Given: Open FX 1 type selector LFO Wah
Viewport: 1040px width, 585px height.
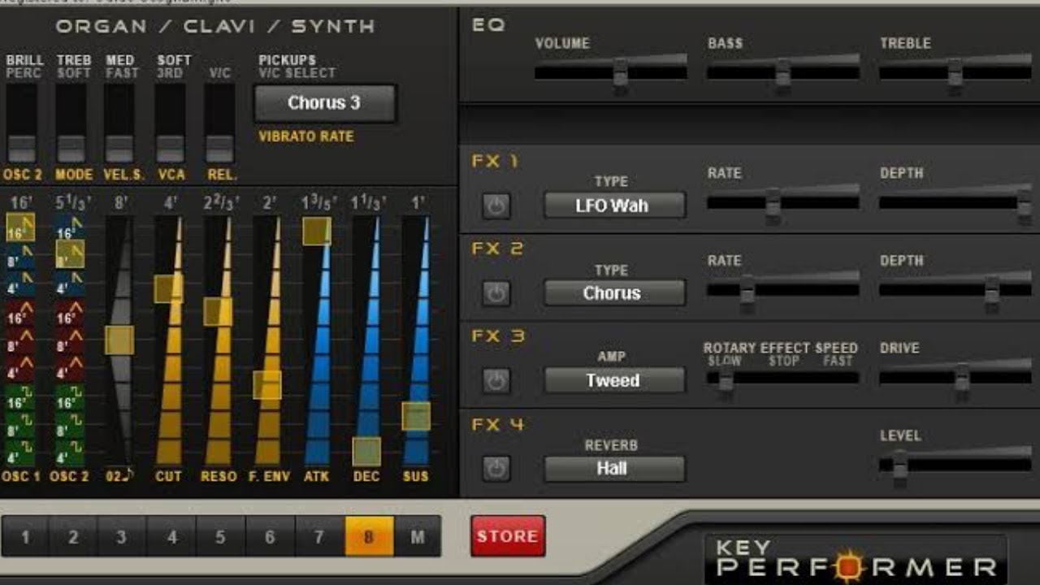Looking at the screenshot, I should [614, 206].
